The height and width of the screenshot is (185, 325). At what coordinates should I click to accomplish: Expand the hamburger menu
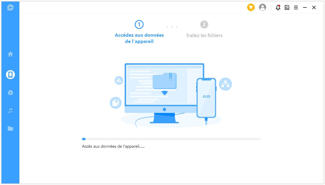point(296,7)
